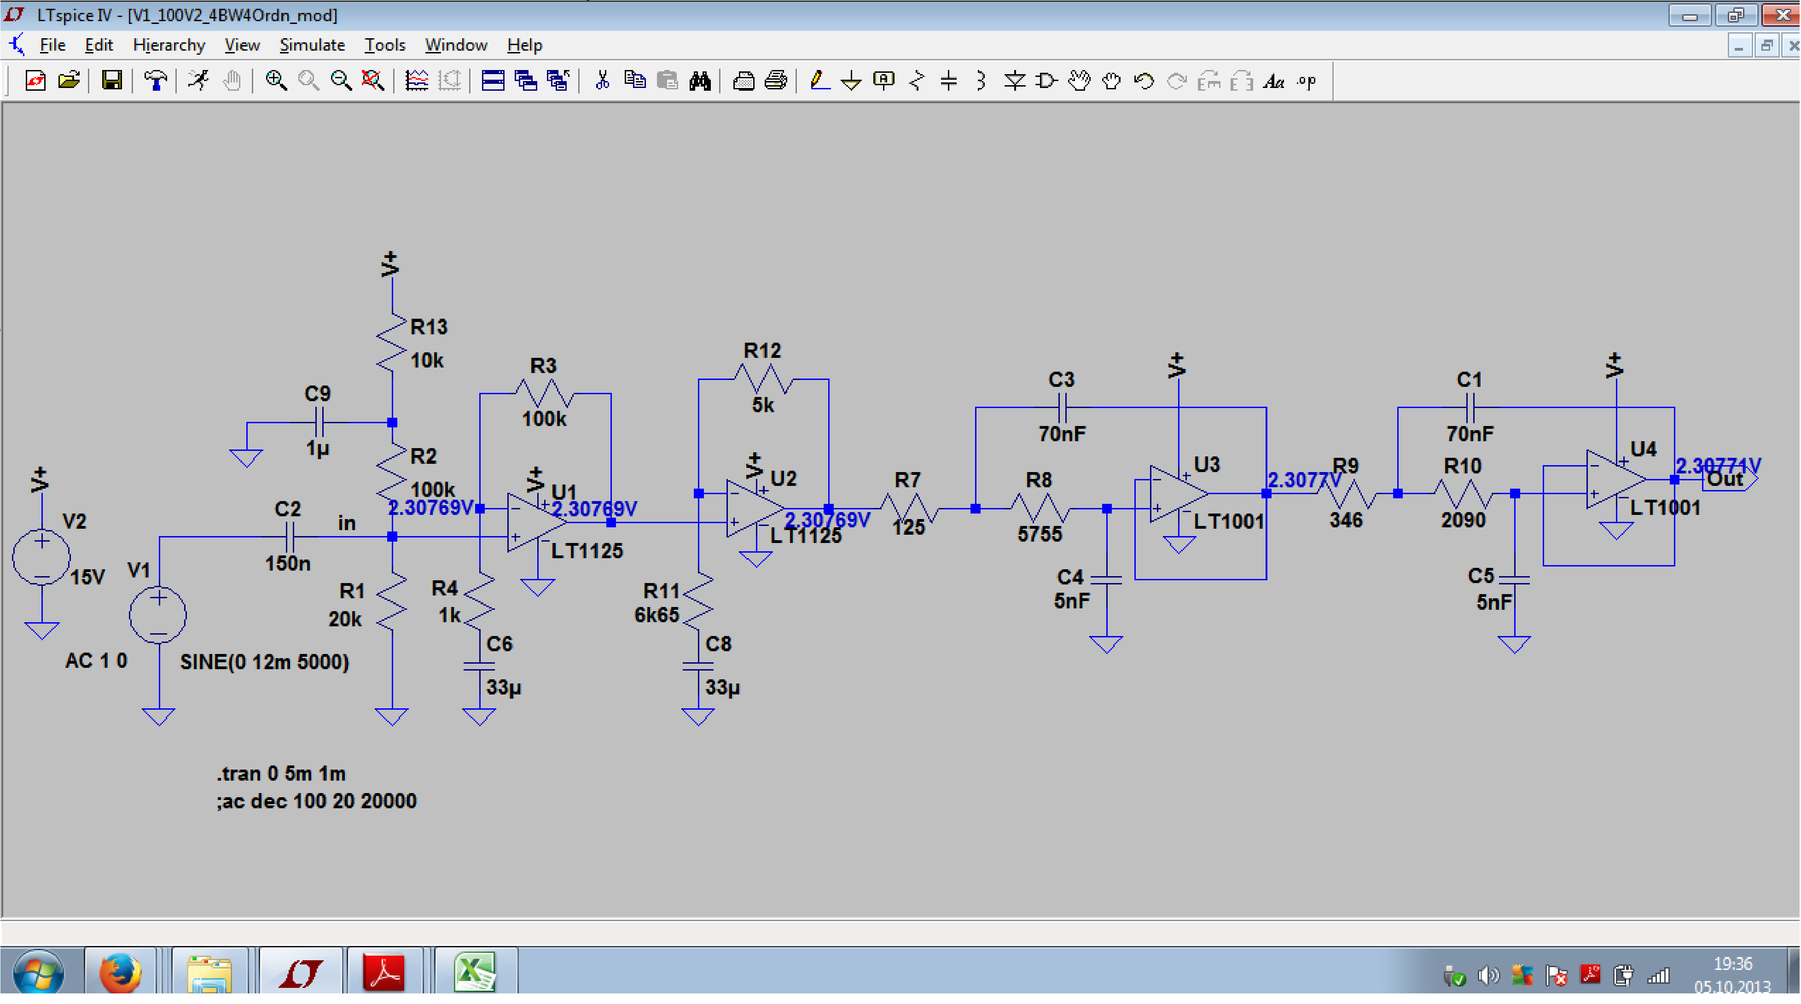The height and width of the screenshot is (1004, 1801).
Task: Select the Diode placement tool
Action: 1015,81
